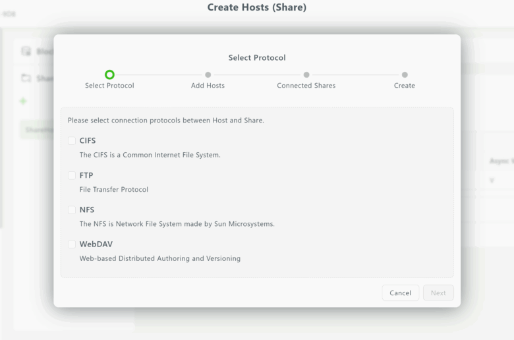Image resolution: width=514 pixels, height=340 pixels.
Task: Click the blurred Block storage sidebar icon
Action: coord(26,51)
